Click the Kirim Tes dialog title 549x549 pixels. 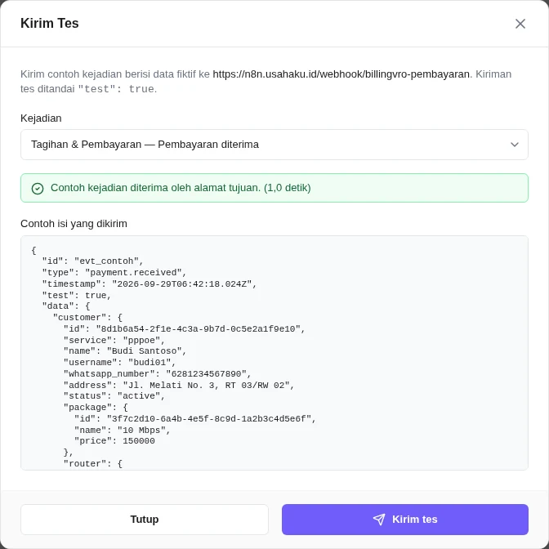tap(50, 23)
